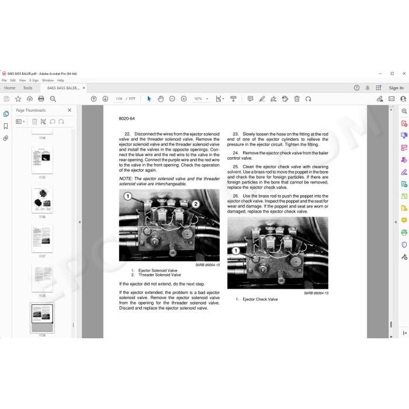The image size is (409, 409).
Task: Close the Page Thumbnails panel
Action: tap(70, 110)
